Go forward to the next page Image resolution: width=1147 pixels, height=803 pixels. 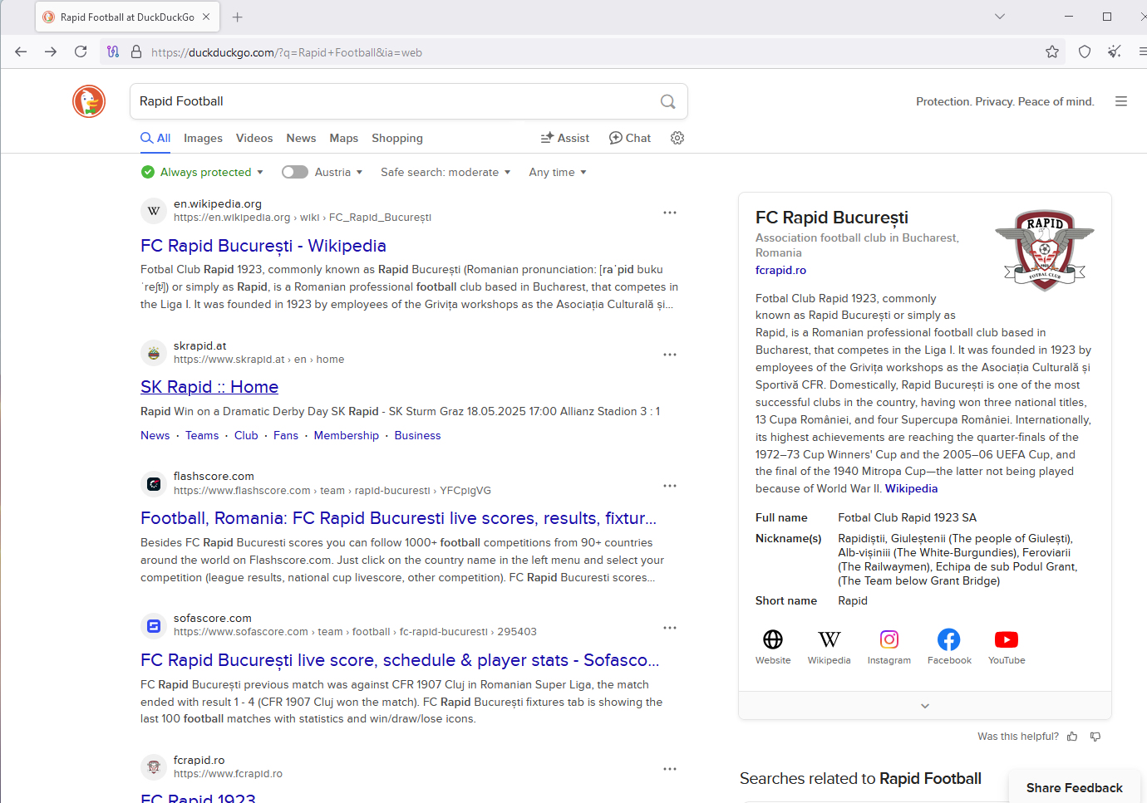51,51
